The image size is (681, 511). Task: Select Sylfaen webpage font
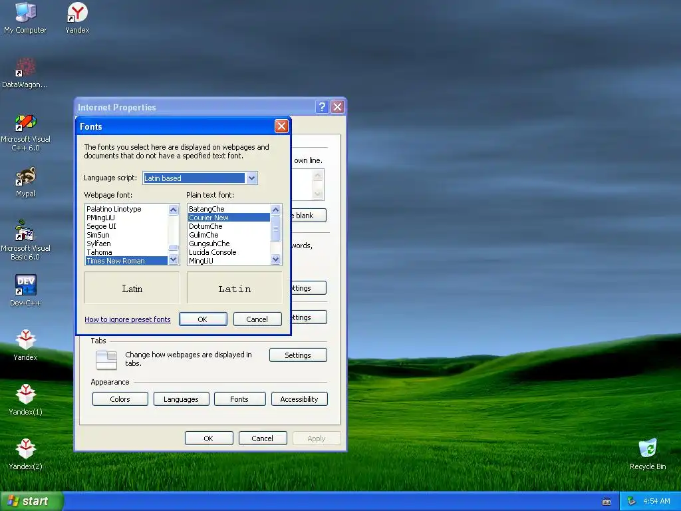point(126,244)
